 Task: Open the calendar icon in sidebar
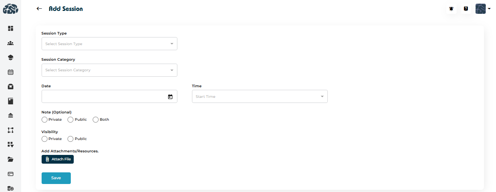pyautogui.click(x=11, y=72)
